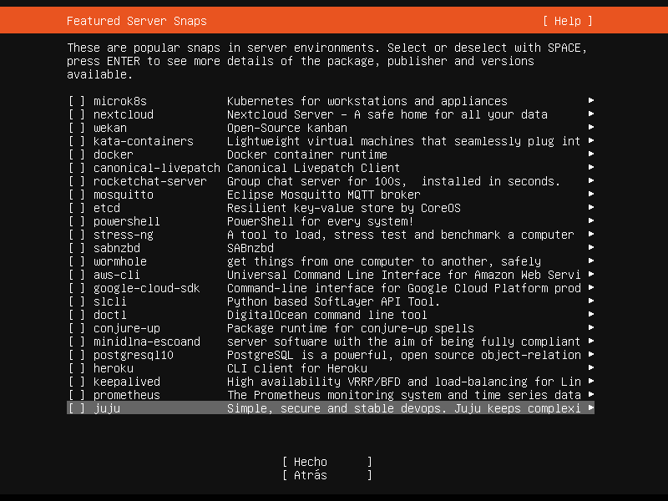
Task: Toggle the powershell checkbox
Action: point(77,221)
